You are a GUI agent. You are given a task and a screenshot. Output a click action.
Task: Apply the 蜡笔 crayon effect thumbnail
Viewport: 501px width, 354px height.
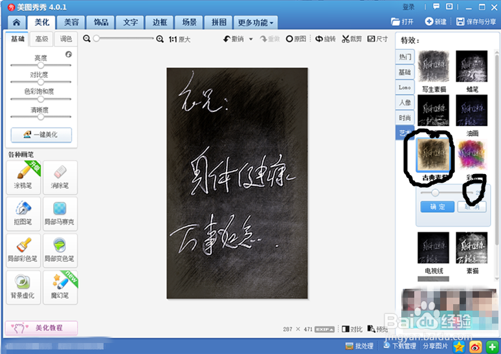pyautogui.click(x=472, y=66)
